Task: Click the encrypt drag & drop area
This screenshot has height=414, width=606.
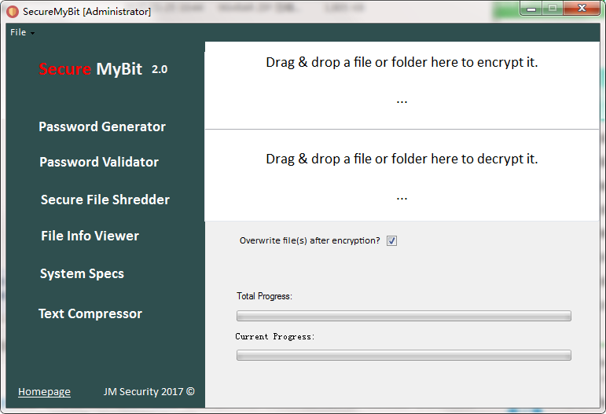Action: click(402, 86)
